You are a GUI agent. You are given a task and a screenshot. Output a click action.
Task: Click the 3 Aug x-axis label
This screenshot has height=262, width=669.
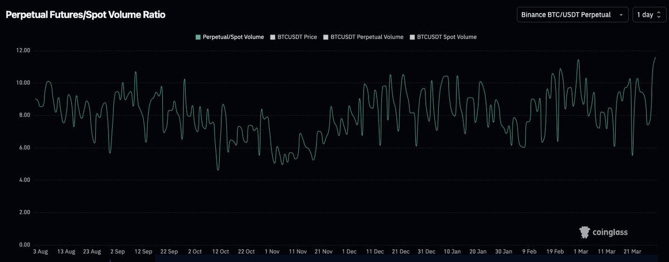click(x=41, y=252)
